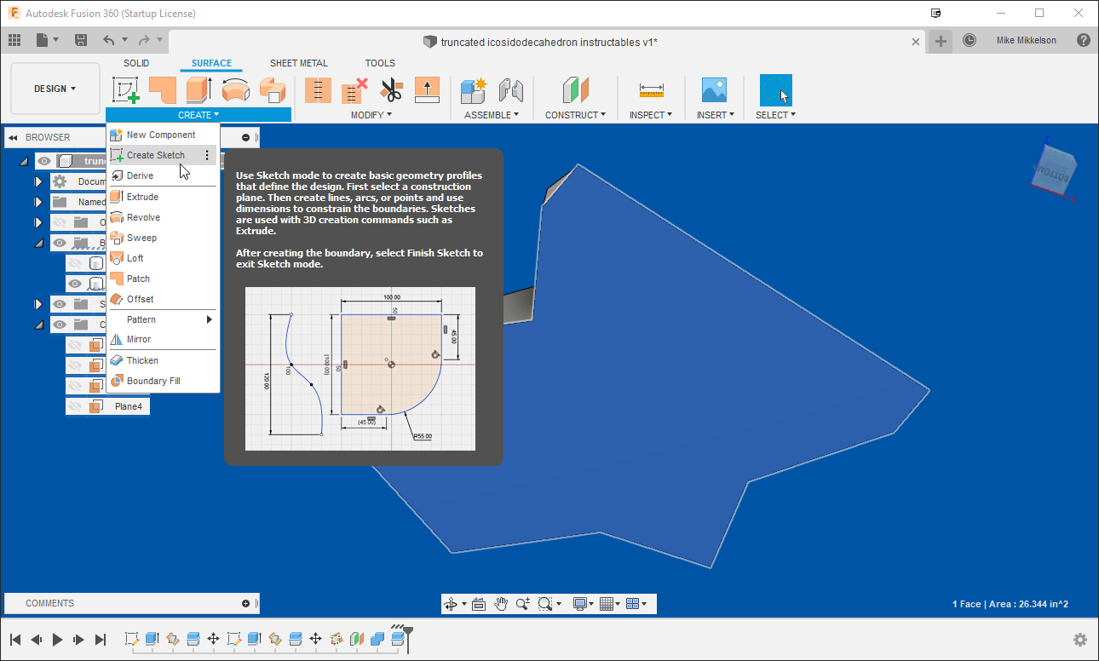Activate the Orbit tool
Screen dimensions: 1099x661
(x=452, y=603)
